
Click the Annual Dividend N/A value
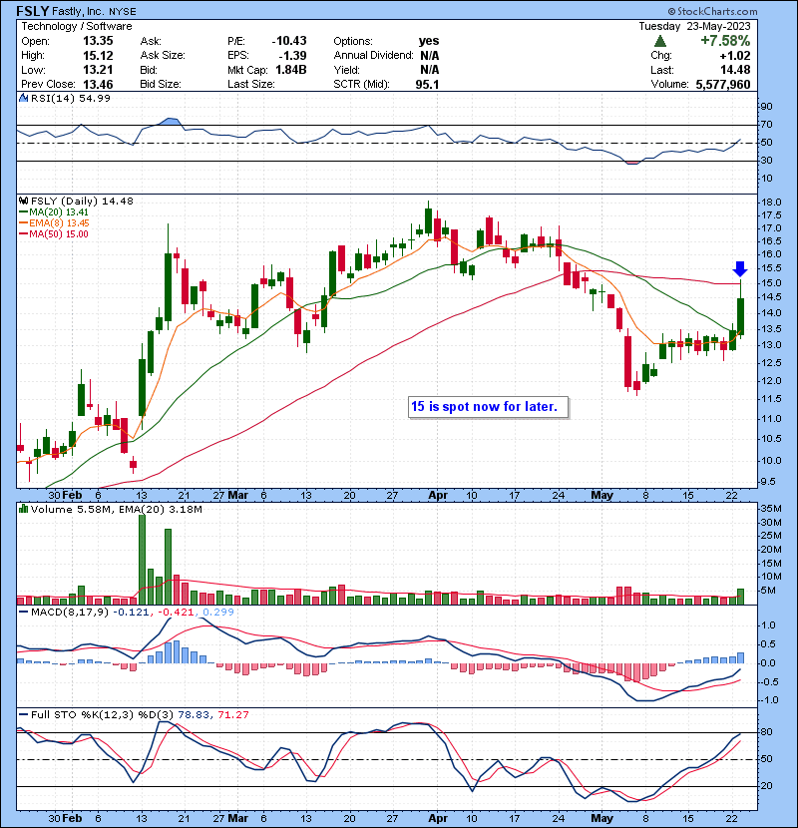pyautogui.click(x=430, y=56)
